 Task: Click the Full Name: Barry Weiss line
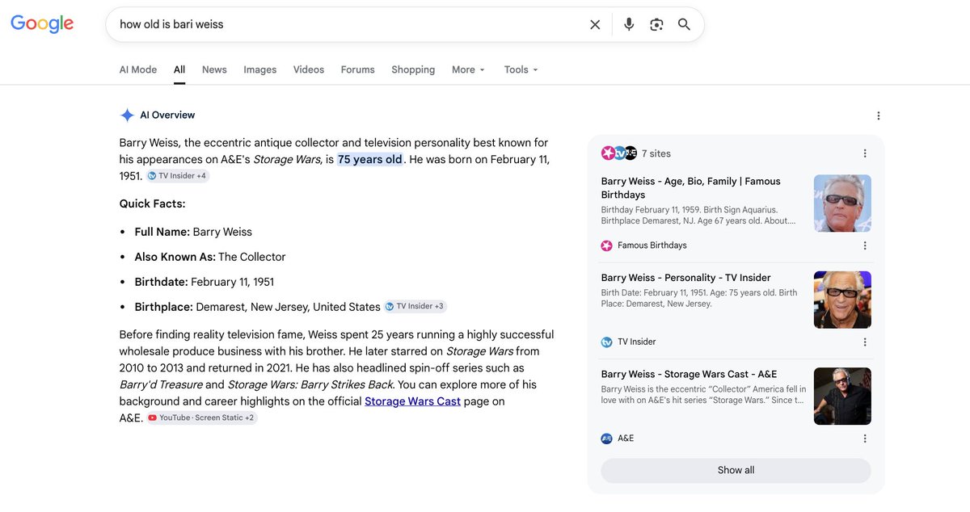pyautogui.click(x=193, y=232)
